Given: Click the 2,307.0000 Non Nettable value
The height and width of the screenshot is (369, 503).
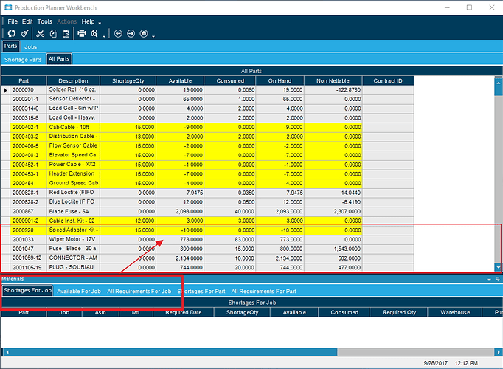Looking at the screenshot, I should 333,212.
